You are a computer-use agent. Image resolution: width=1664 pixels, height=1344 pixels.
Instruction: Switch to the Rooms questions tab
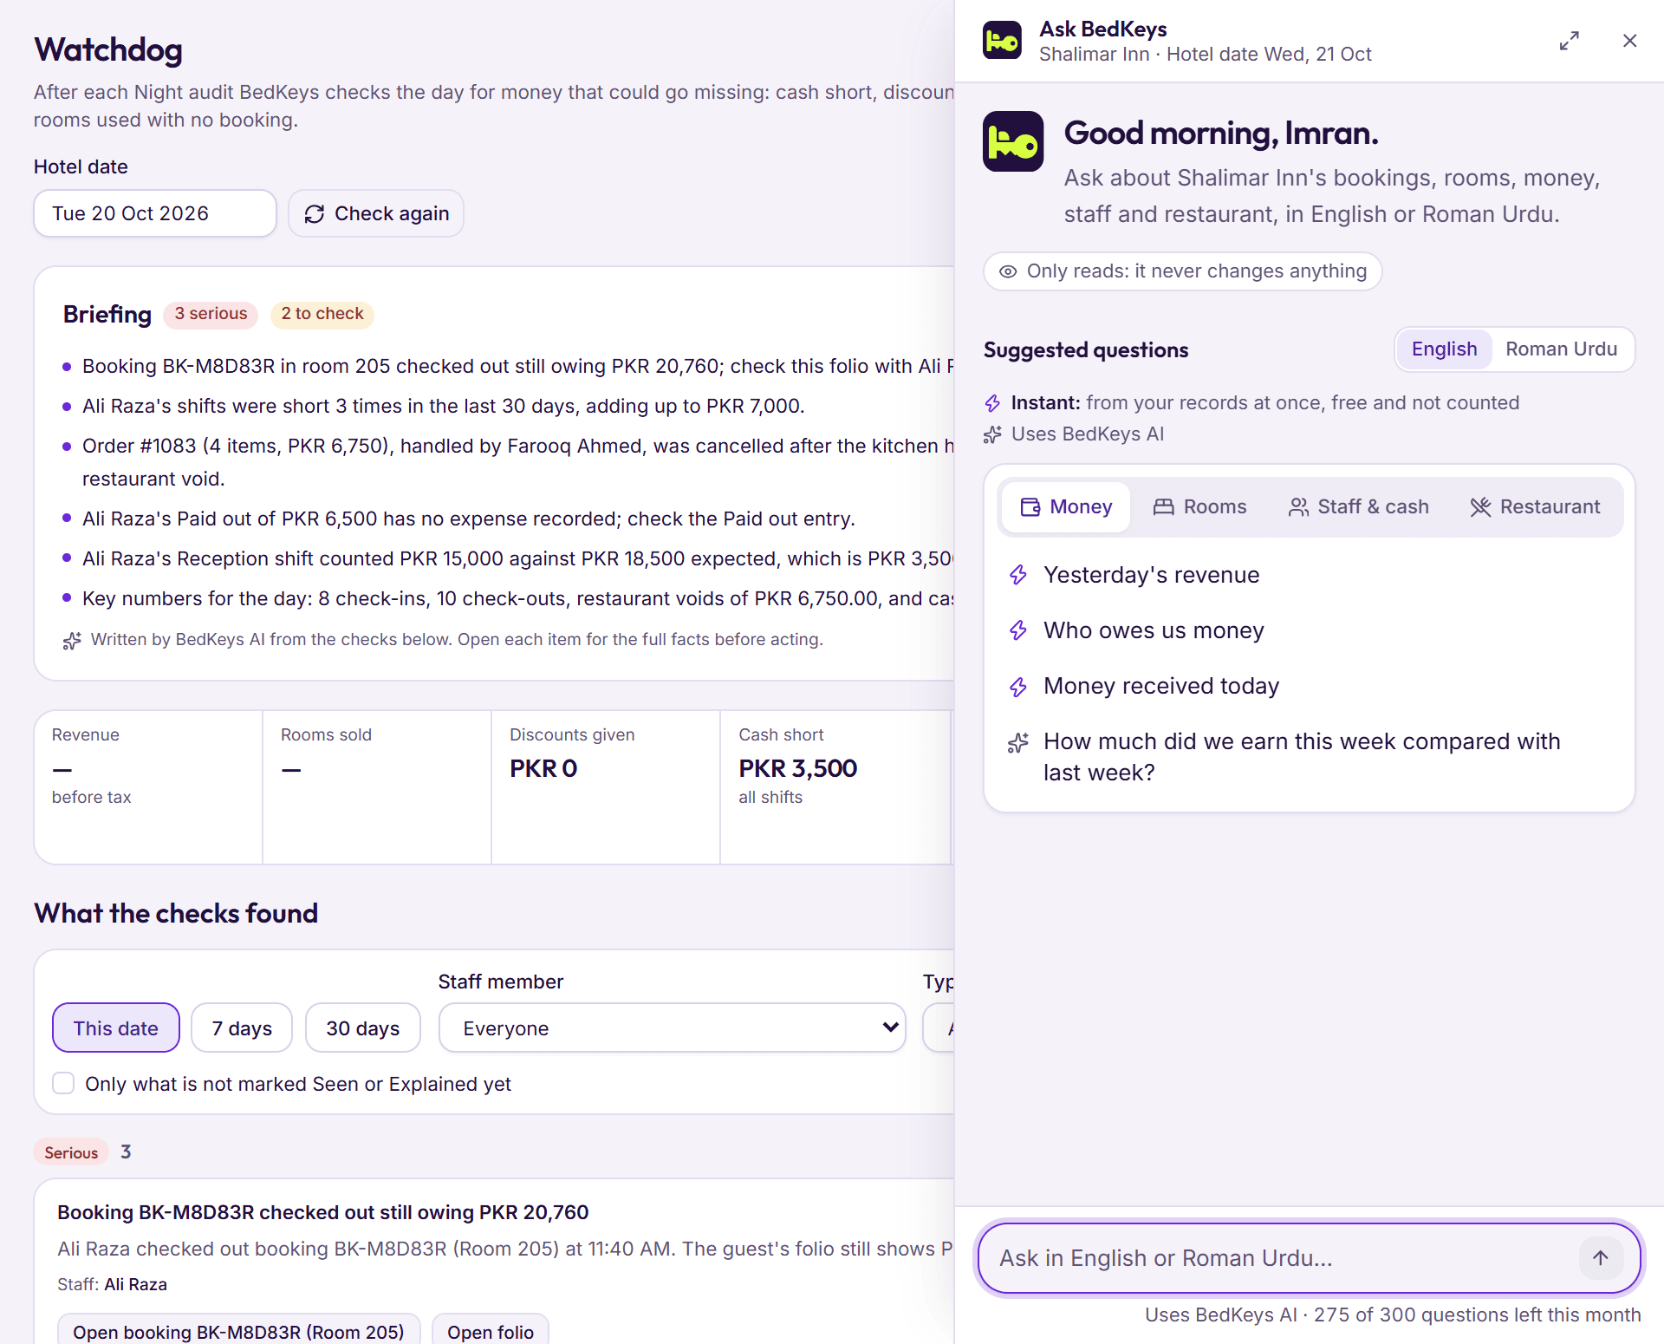1199,507
